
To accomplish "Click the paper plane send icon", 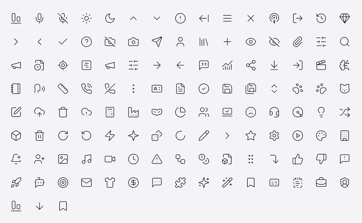I will pyautogui.click(x=157, y=42).
